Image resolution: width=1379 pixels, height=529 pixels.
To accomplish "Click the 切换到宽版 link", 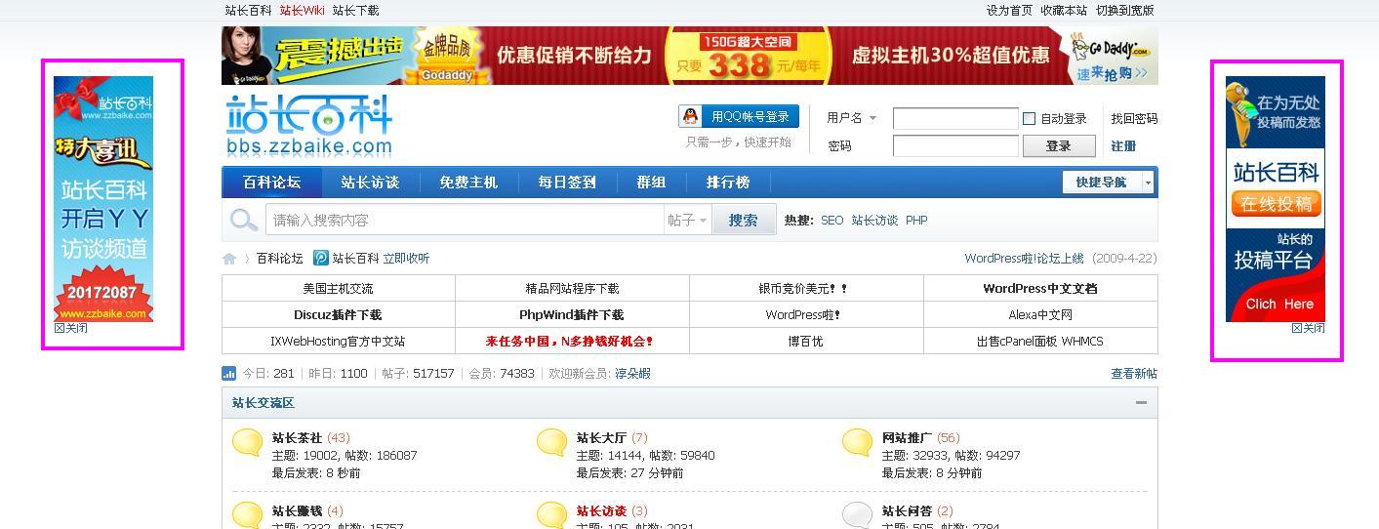I will 1124,11.
